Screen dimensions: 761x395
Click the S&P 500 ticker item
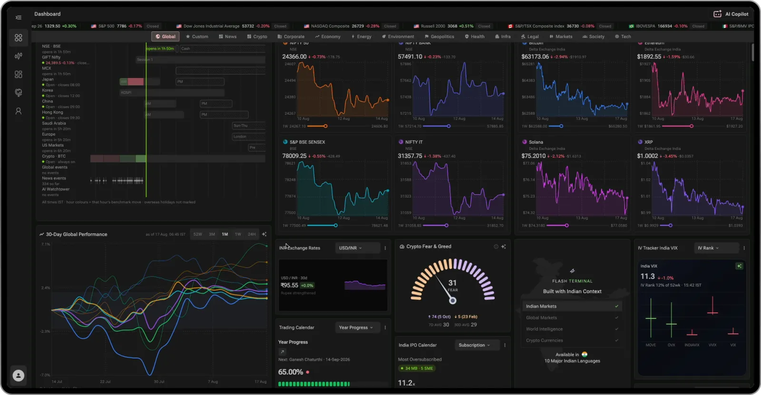[126, 26]
